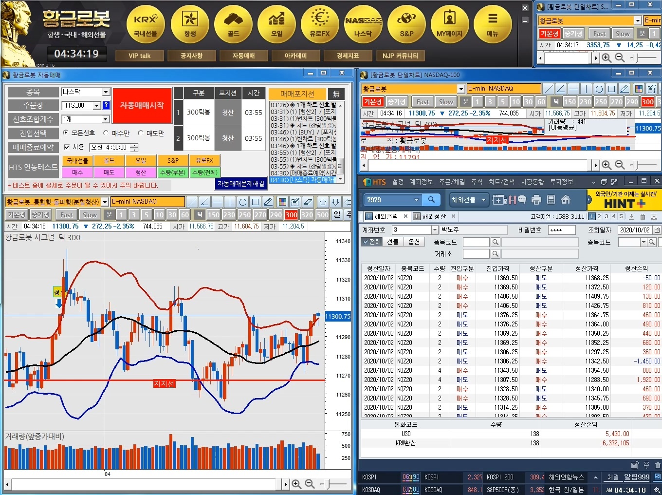Click the 경제지표 button

pos(348,56)
